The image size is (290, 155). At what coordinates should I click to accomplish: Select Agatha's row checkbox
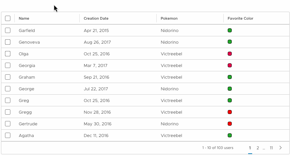pos(8,135)
